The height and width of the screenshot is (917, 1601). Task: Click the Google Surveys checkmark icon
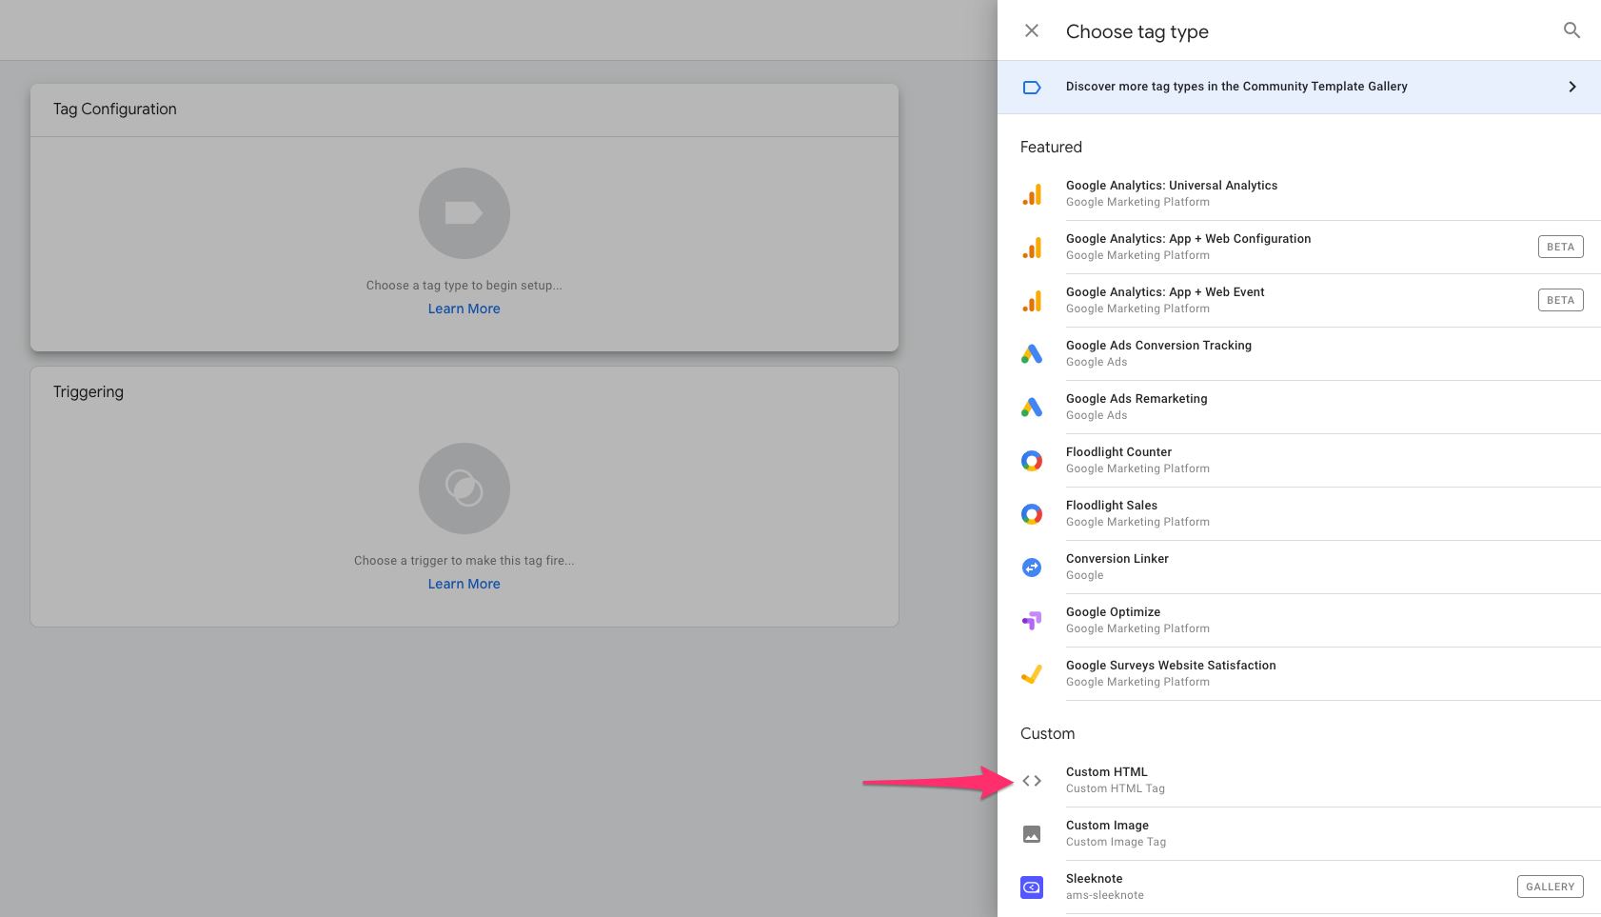pyautogui.click(x=1032, y=674)
